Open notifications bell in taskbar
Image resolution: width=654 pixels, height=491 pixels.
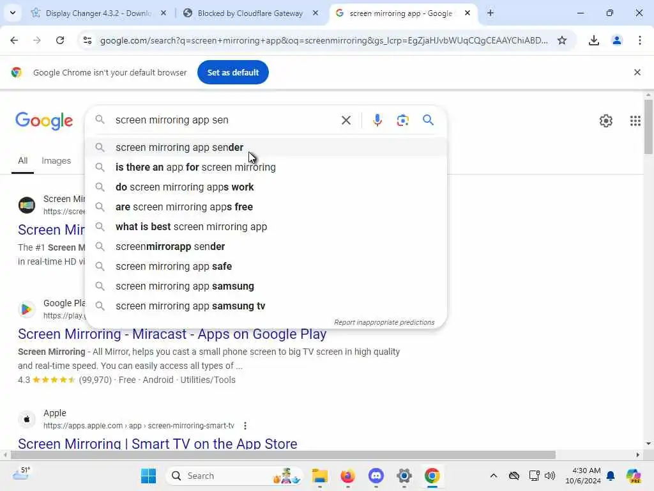611,476
